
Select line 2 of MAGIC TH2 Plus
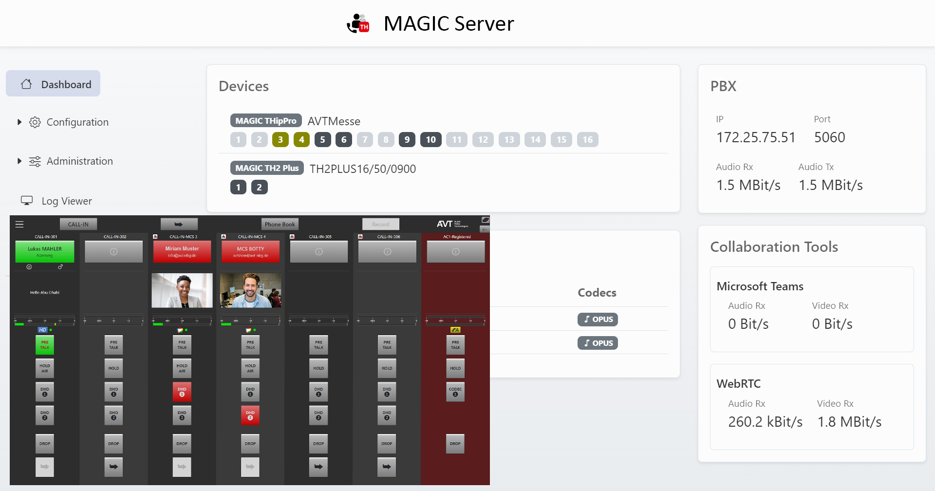tap(260, 187)
